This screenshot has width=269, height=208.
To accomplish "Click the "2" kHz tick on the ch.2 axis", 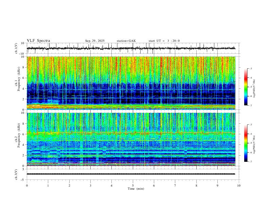I will [24, 155].
